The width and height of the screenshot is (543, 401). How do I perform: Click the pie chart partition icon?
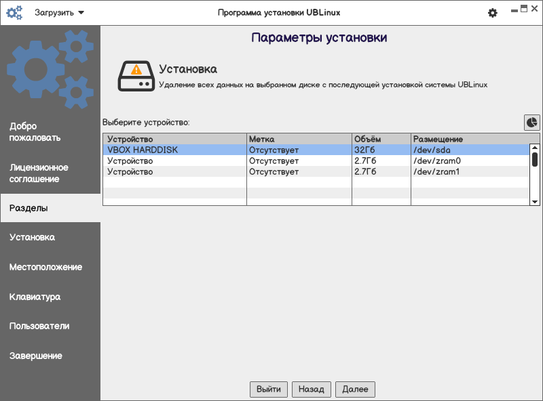(531, 122)
